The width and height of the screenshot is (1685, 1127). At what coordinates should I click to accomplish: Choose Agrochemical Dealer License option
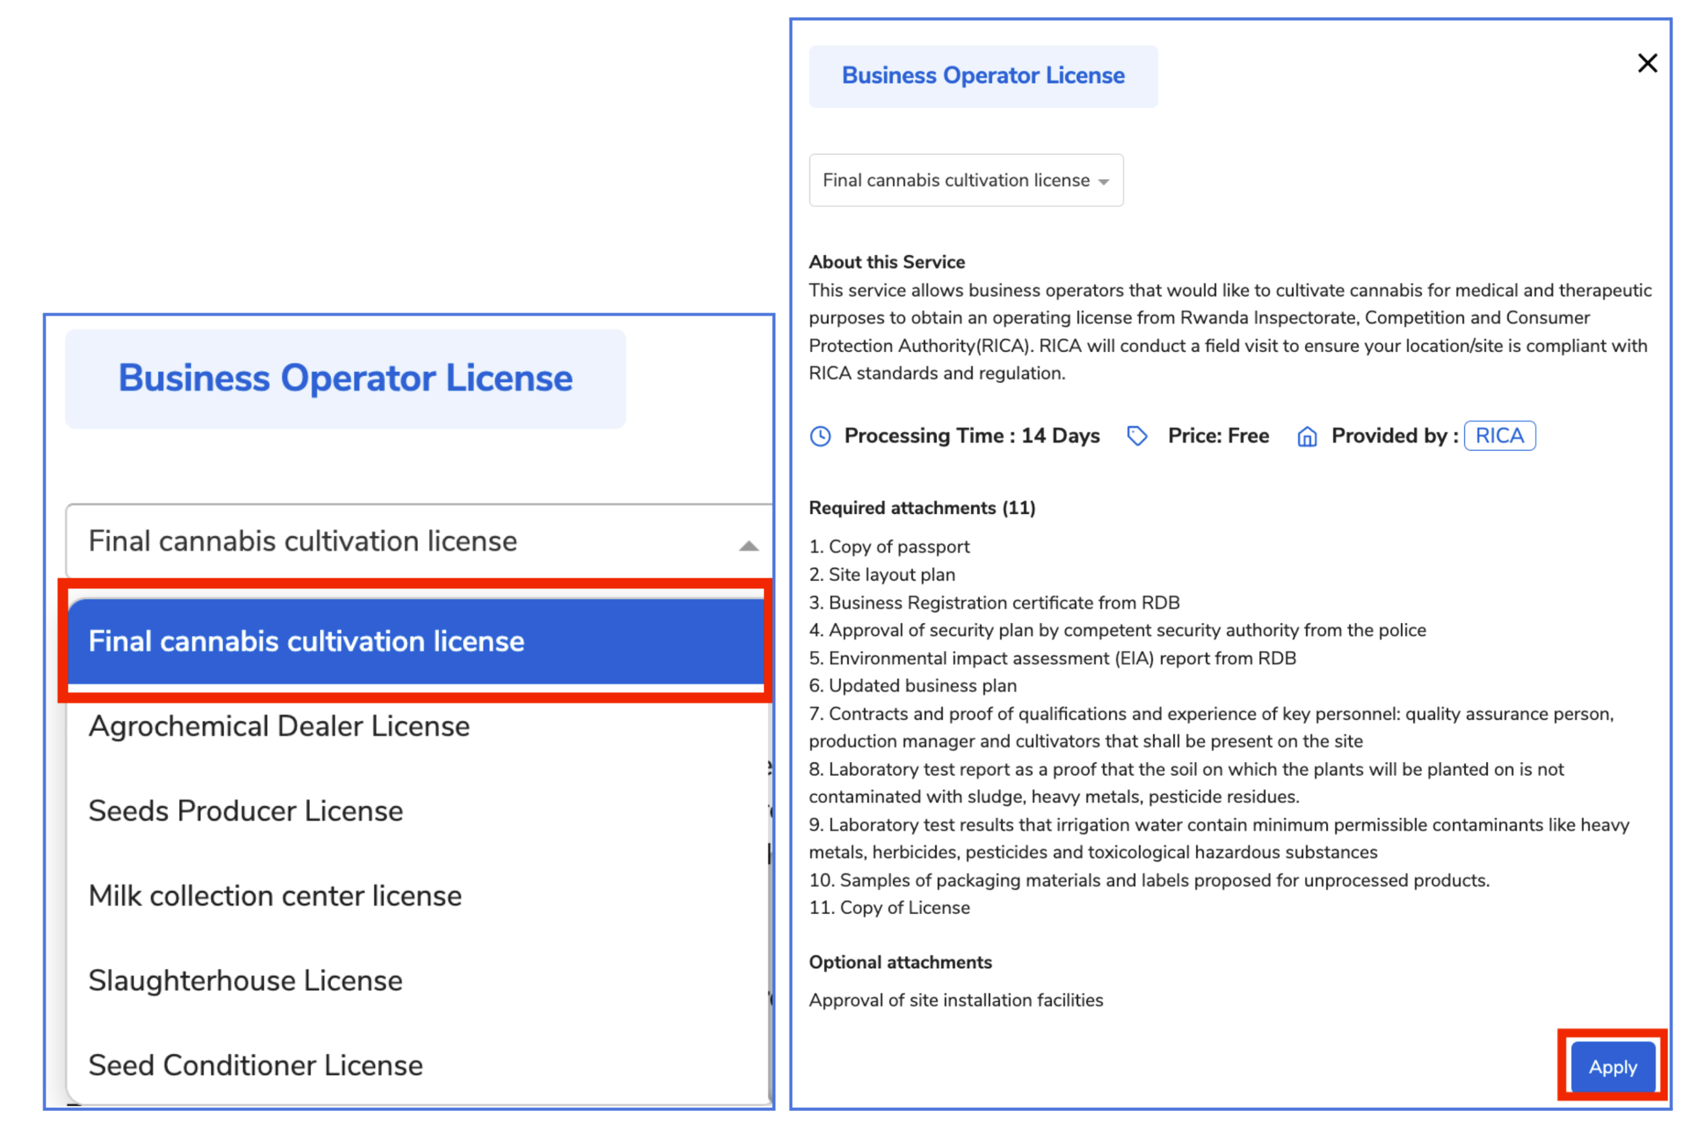tap(279, 726)
